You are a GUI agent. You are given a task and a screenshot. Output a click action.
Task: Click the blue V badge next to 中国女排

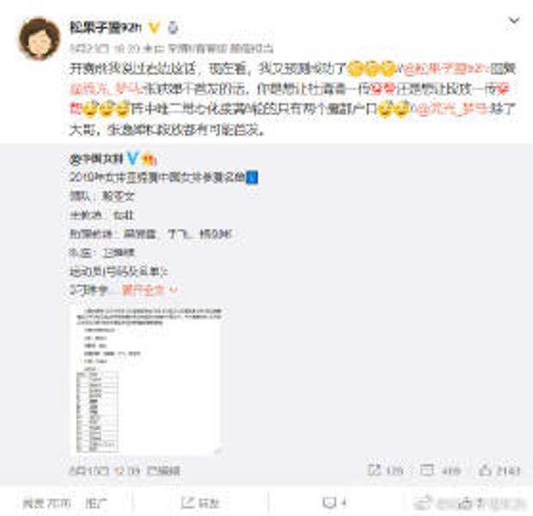click(132, 158)
